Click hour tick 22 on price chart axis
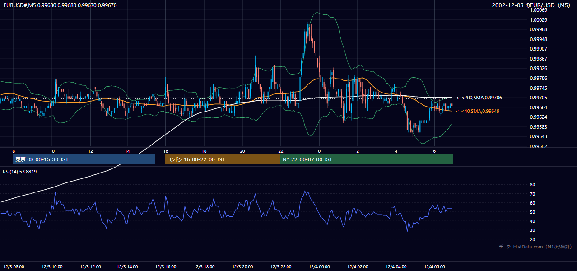Screen dimensions: 577x271 [281, 151]
